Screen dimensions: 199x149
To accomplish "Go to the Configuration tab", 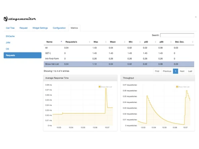I will point(59,28).
